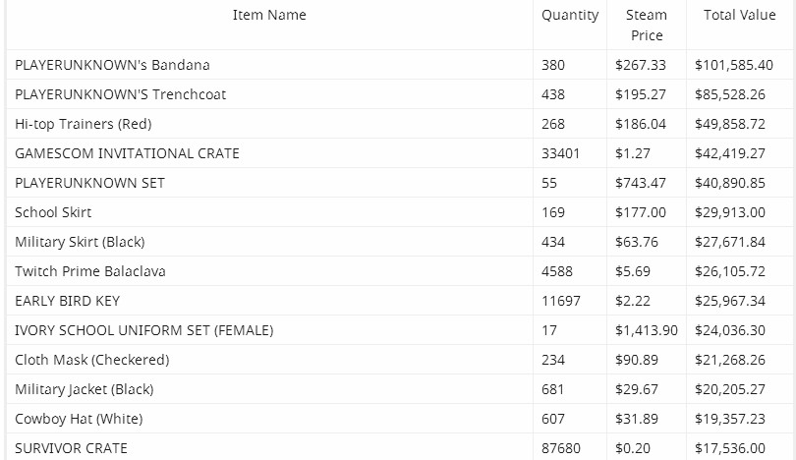This screenshot has height=460, width=796.
Task: Click the $1,413.90 Steam price cell
Action: (646, 330)
